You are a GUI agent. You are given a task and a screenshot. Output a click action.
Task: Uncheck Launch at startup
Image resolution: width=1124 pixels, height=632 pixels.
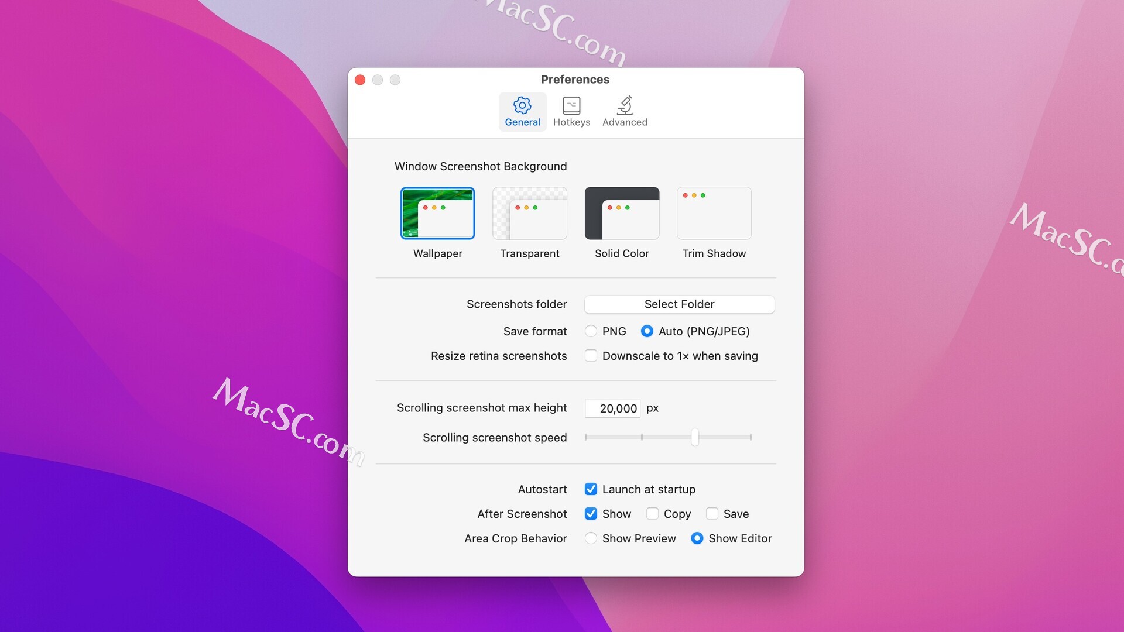[x=591, y=489]
